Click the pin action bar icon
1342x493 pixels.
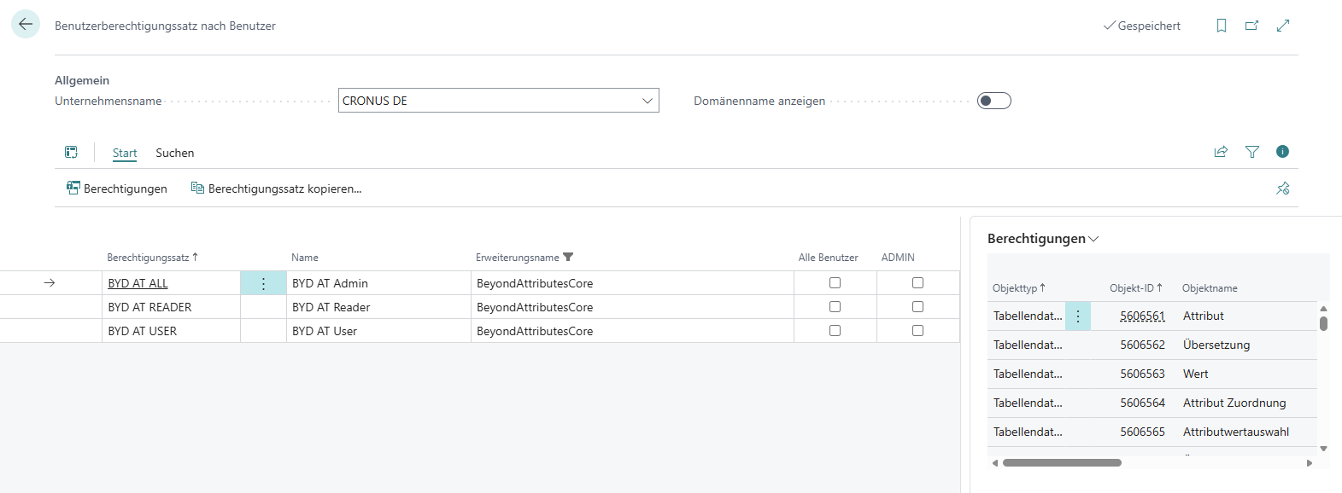pyautogui.click(x=1283, y=188)
